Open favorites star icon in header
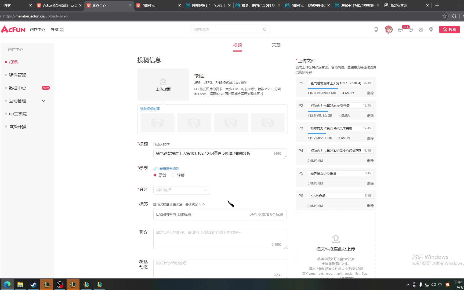This screenshot has height=290, width=464. pyautogui.click(x=421, y=30)
